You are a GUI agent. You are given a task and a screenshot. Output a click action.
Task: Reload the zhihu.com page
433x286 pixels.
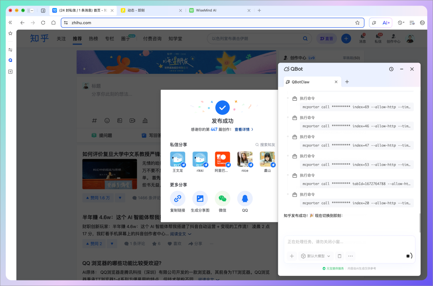pyautogui.click(x=43, y=23)
